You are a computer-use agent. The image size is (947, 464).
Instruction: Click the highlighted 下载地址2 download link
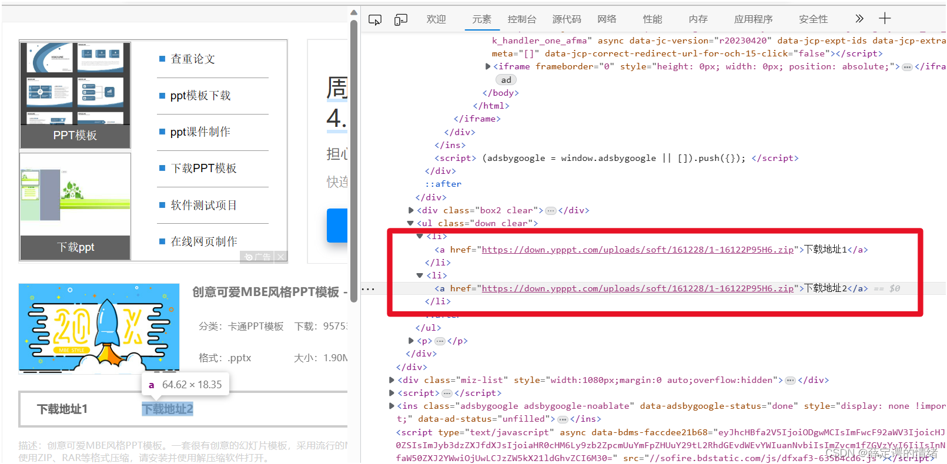(x=168, y=409)
